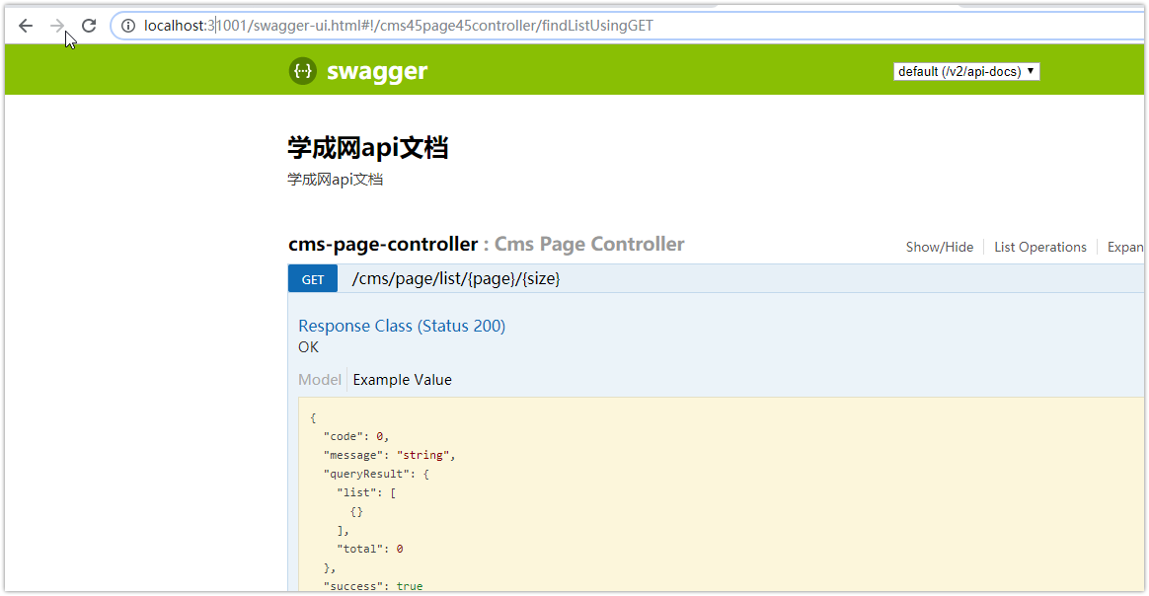Collapse the /cms/page/list/{page}/{size} operation
The image size is (1149, 596).
(456, 279)
